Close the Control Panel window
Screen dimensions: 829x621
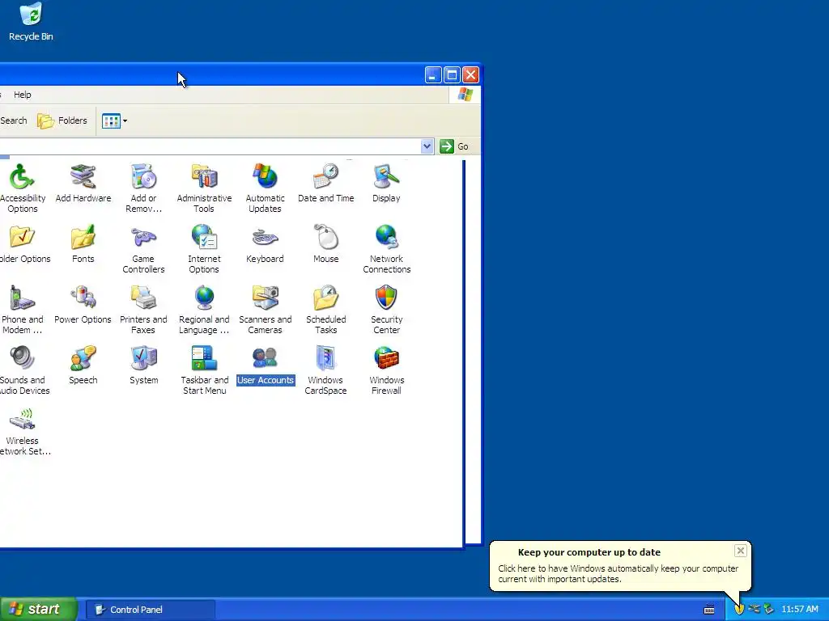click(x=470, y=75)
